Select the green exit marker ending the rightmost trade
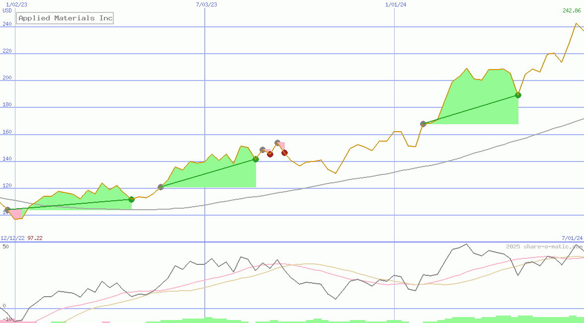The width and height of the screenshot is (584, 323). [x=517, y=95]
